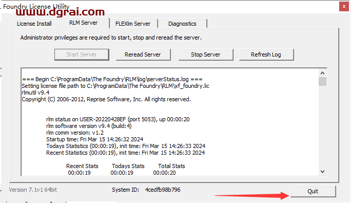Click the log scrollbar up arrow
The image size is (351, 203).
(322, 73)
